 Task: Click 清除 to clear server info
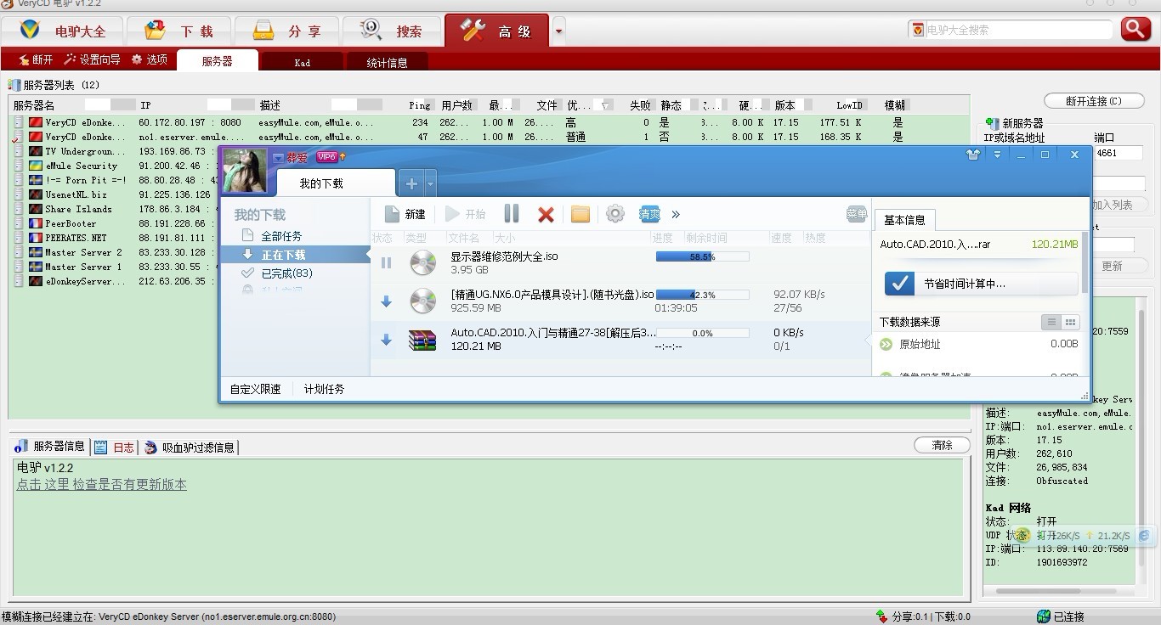(x=943, y=445)
